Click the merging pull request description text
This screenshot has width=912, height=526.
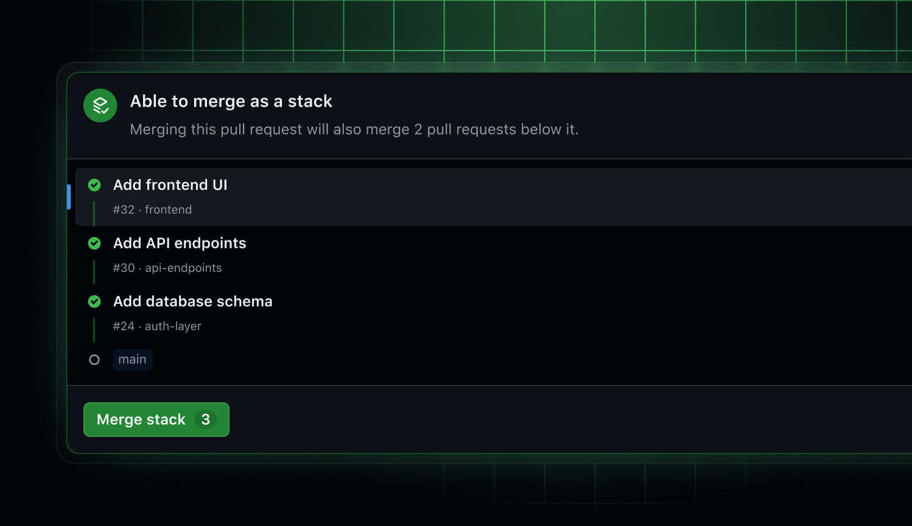(354, 130)
